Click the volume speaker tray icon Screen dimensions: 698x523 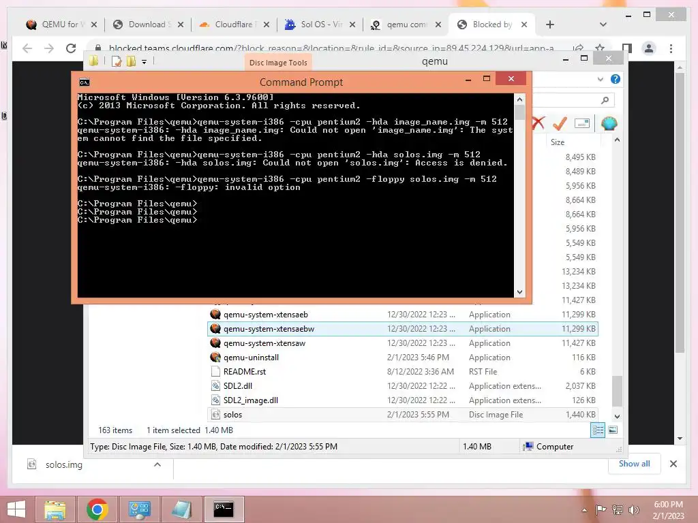(633, 509)
